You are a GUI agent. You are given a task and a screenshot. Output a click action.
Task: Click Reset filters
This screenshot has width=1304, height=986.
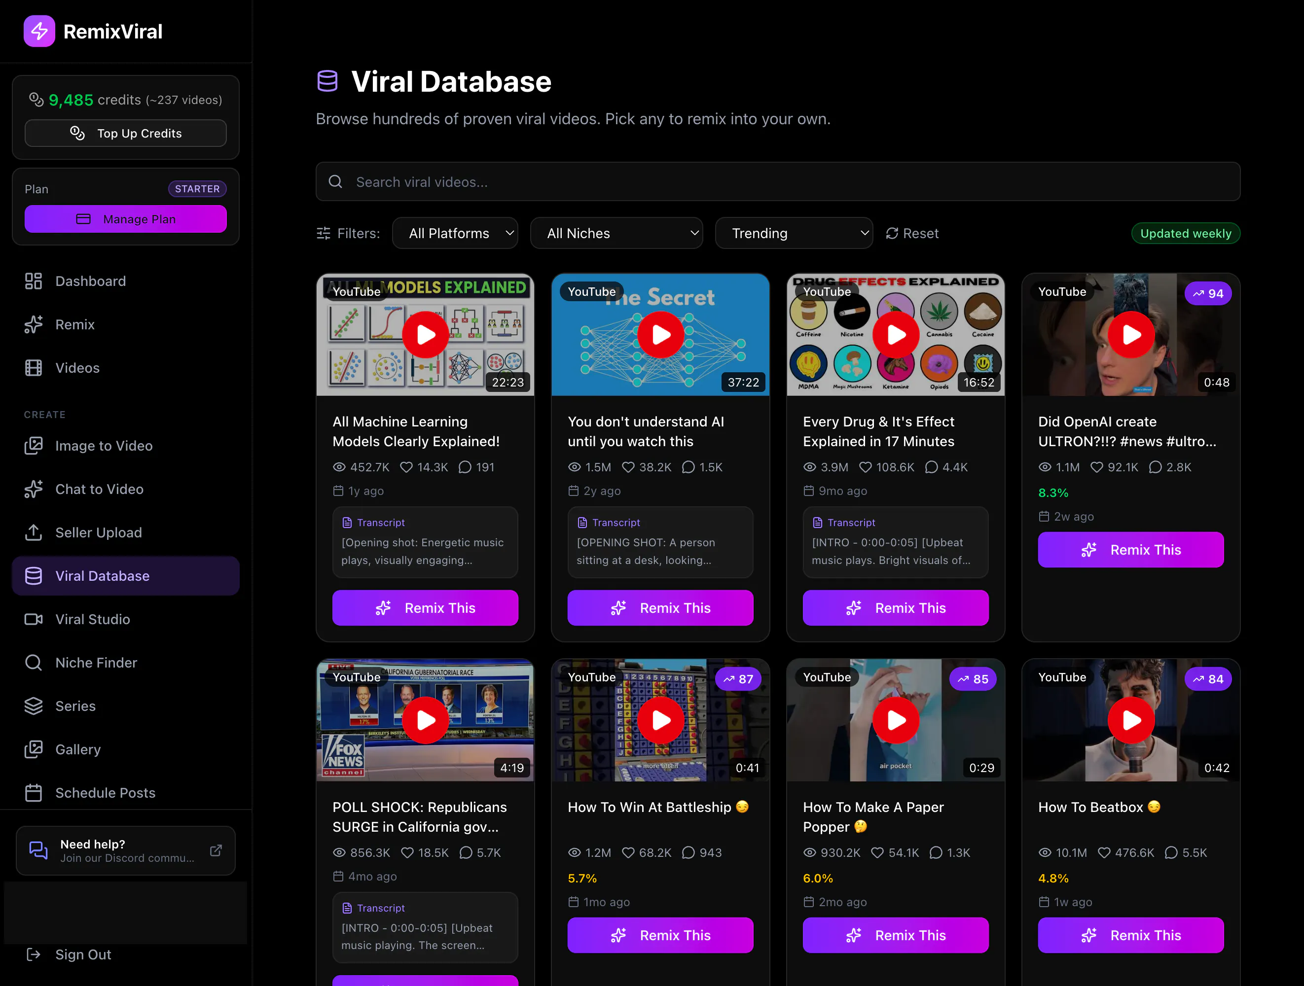coord(912,233)
